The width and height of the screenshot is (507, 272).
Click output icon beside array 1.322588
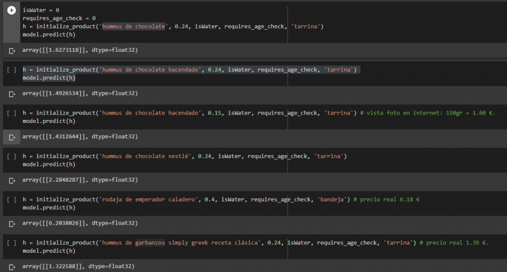coord(12,267)
